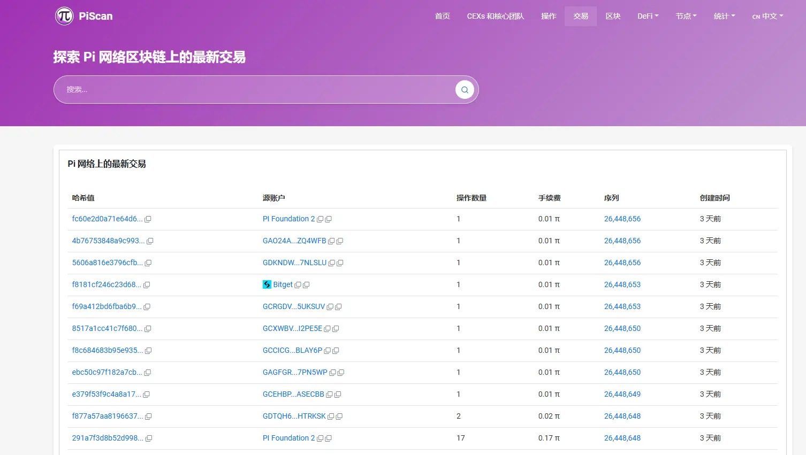Expand the DeFi dropdown menu
806x455 pixels.
[x=648, y=16]
